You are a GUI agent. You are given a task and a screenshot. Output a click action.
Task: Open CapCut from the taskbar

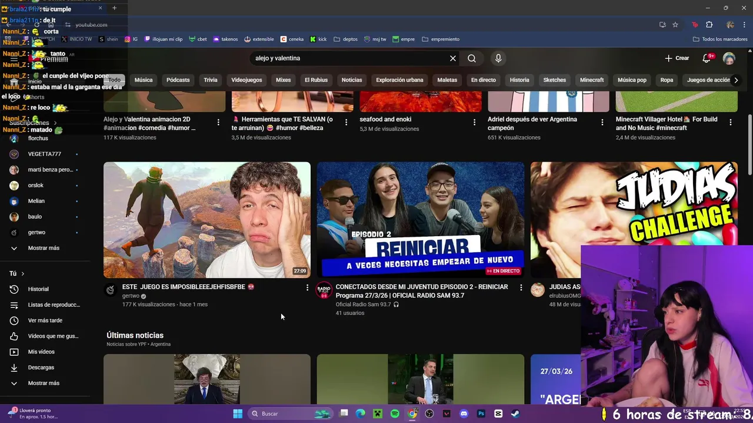(498, 414)
